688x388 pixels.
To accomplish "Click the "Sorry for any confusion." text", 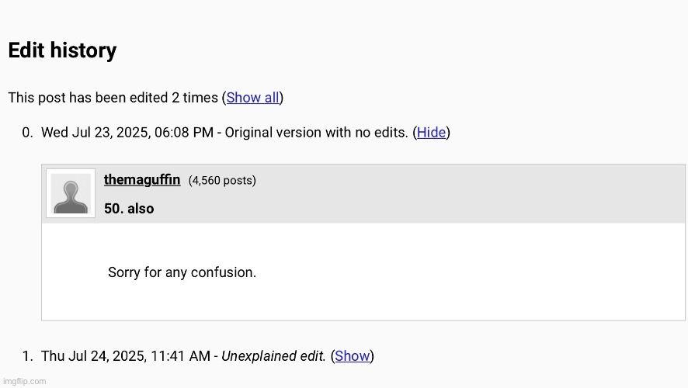I will (x=182, y=272).
